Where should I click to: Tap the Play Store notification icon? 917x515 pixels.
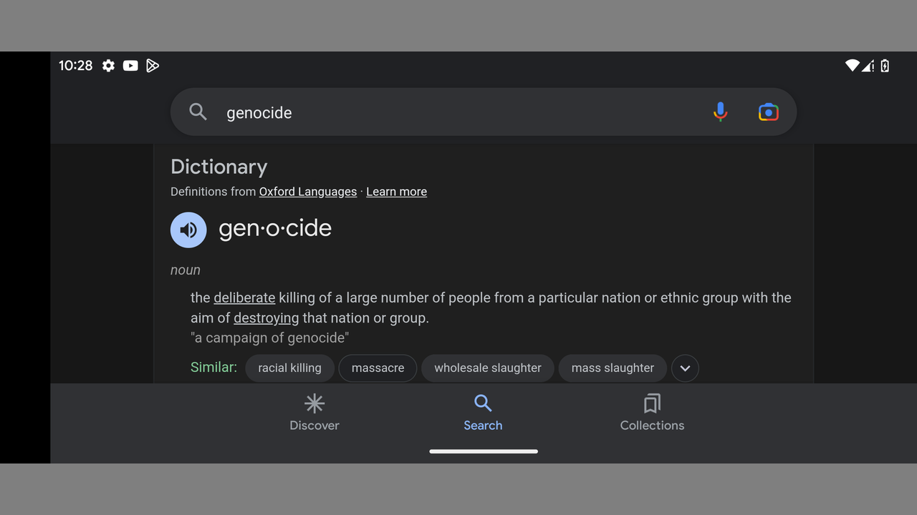click(x=153, y=66)
